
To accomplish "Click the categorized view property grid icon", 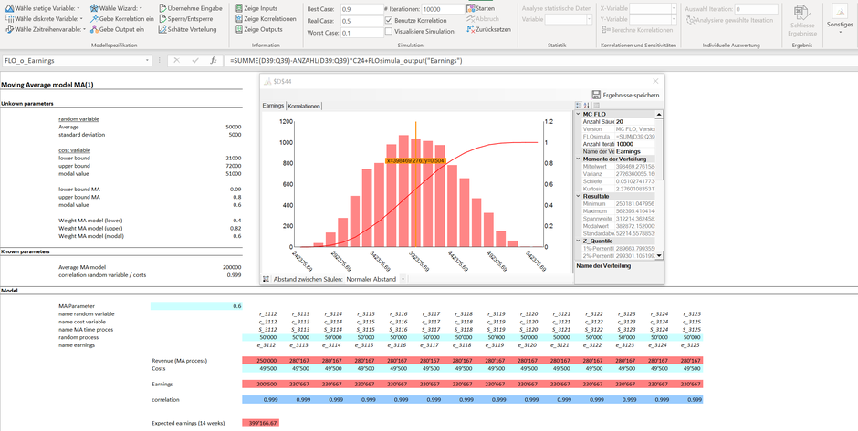I will coord(578,106).
